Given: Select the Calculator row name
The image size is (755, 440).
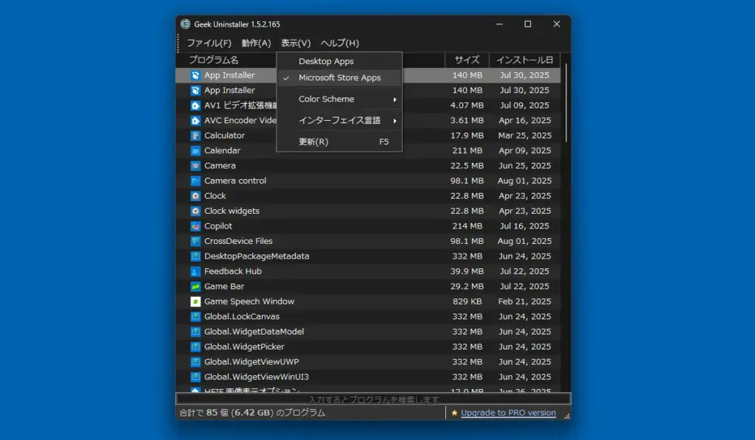Looking at the screenshot, I should click(224, 136).
